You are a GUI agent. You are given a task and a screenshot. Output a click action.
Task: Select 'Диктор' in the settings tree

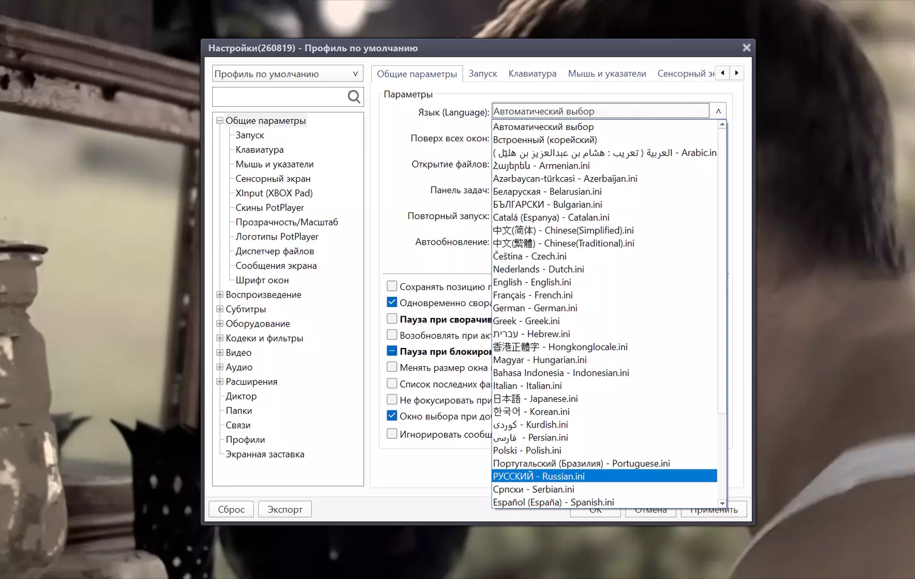(241, 396)
